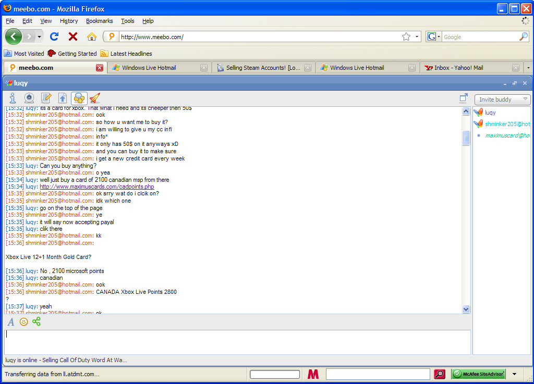Pop out the chat window
Image resolution: width=534 pixels, height=384 pixels.
point(464,97)
